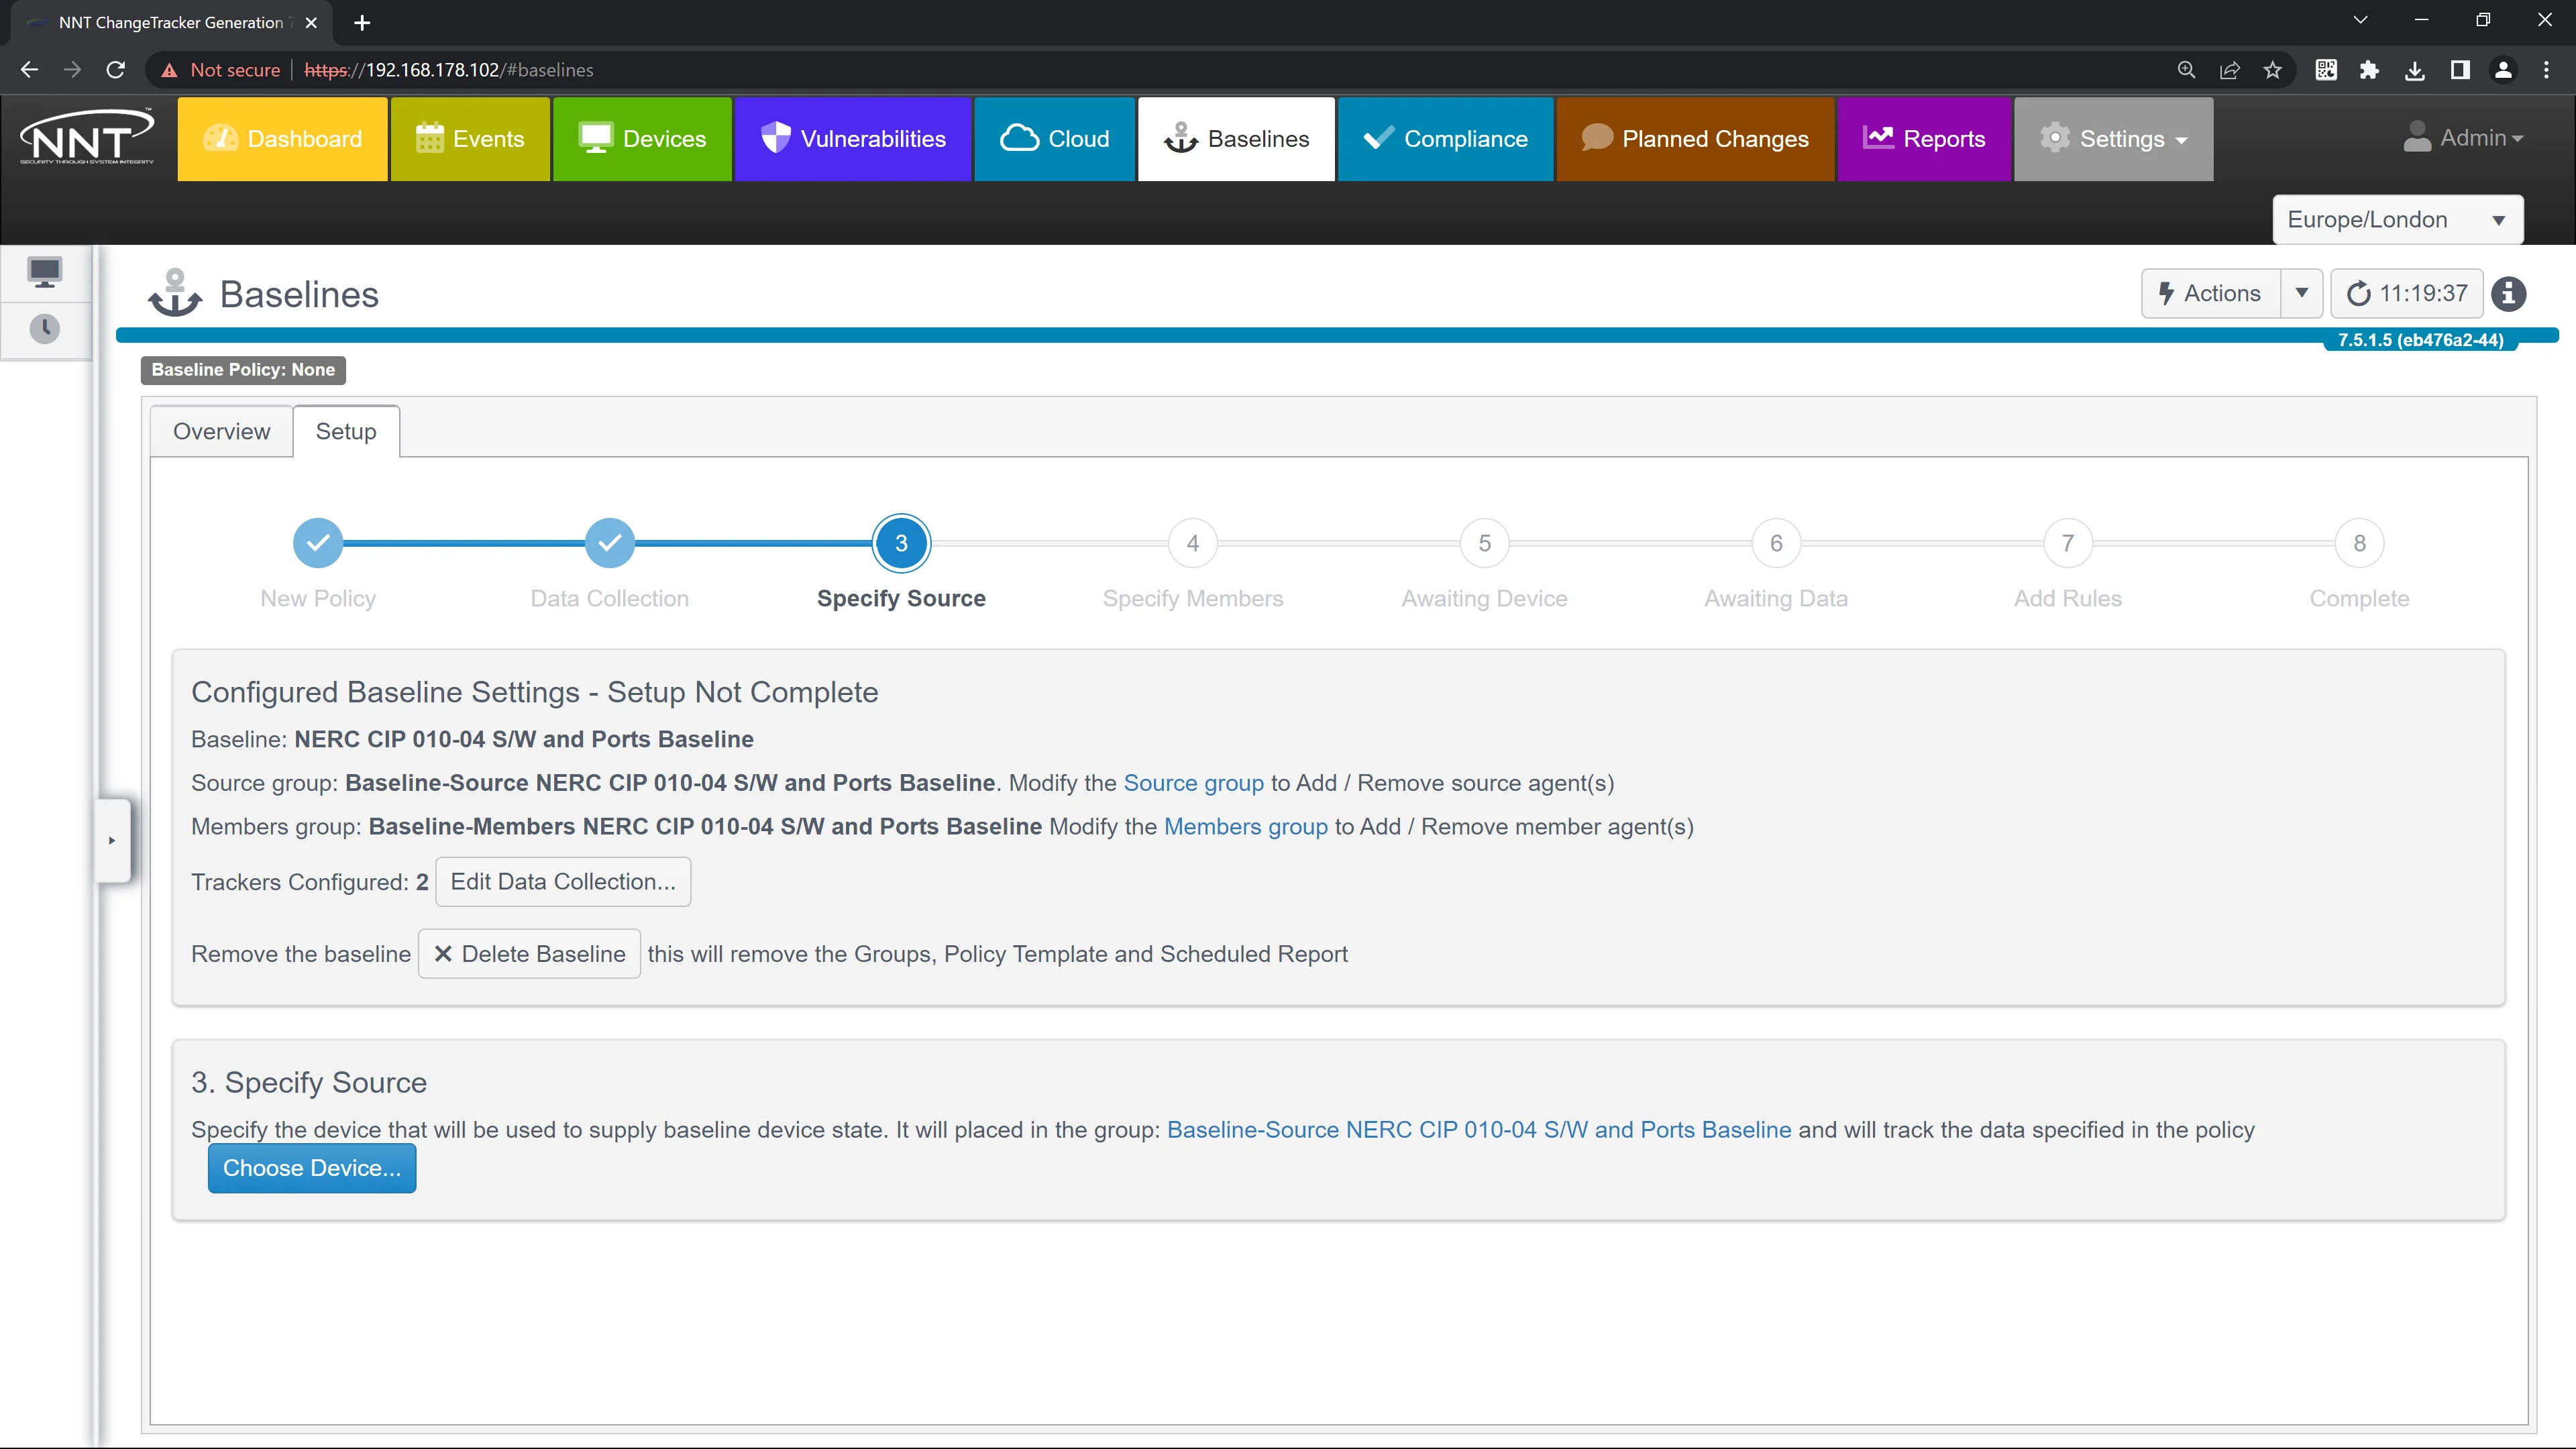2576x1449 pixels.
Task: Click the NNT logo
Action: click(87, 137)
